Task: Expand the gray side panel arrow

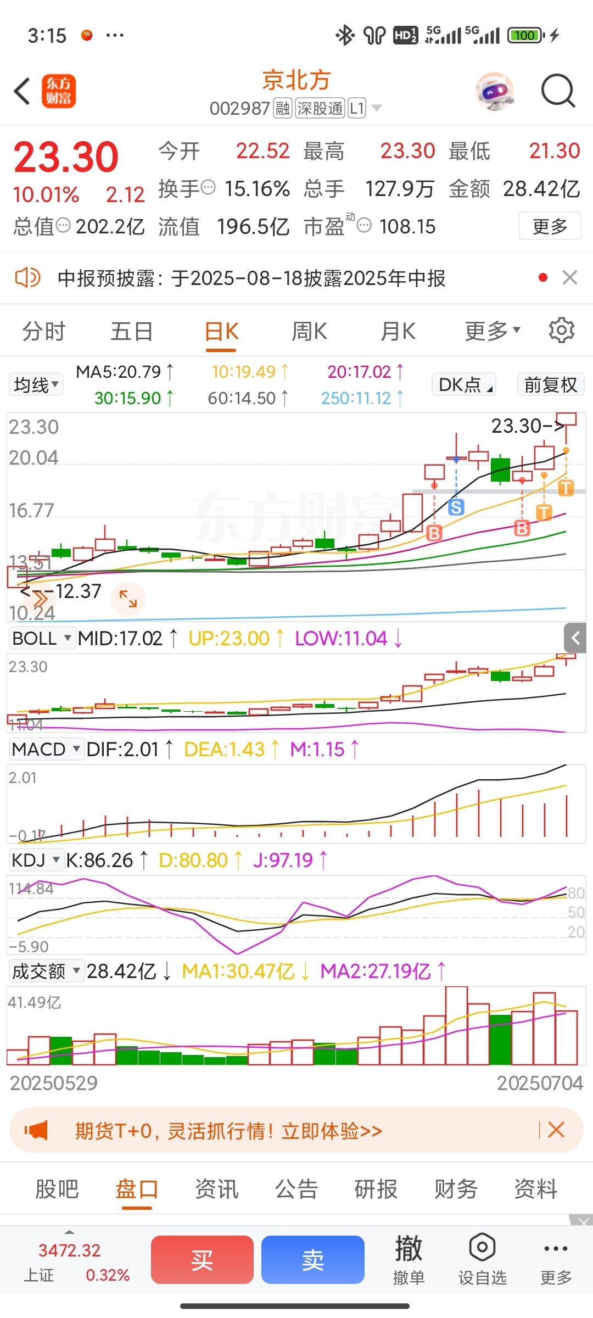Action: [x=575, y=638]
